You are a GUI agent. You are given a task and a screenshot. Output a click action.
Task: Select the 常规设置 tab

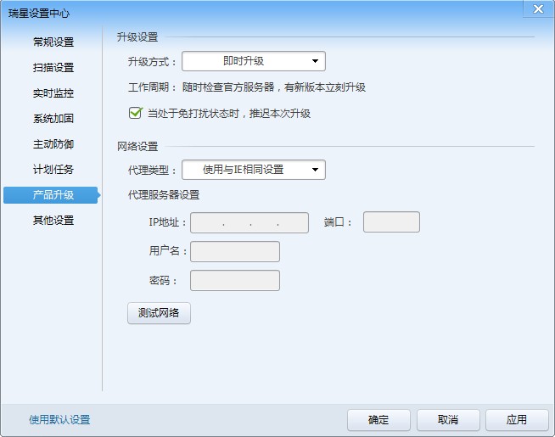pyautogui.click(x=53, y=42)
